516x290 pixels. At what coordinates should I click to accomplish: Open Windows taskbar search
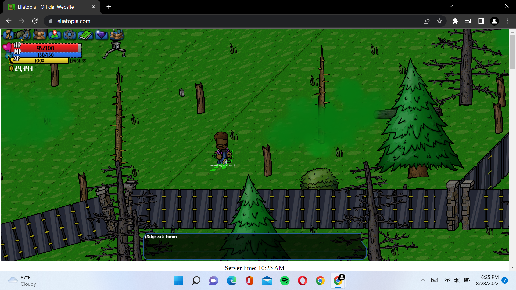[x=196, y=281]
